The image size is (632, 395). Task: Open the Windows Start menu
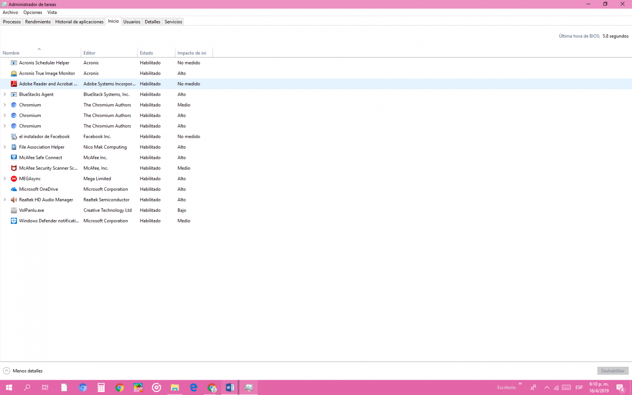tap(9, 387)
